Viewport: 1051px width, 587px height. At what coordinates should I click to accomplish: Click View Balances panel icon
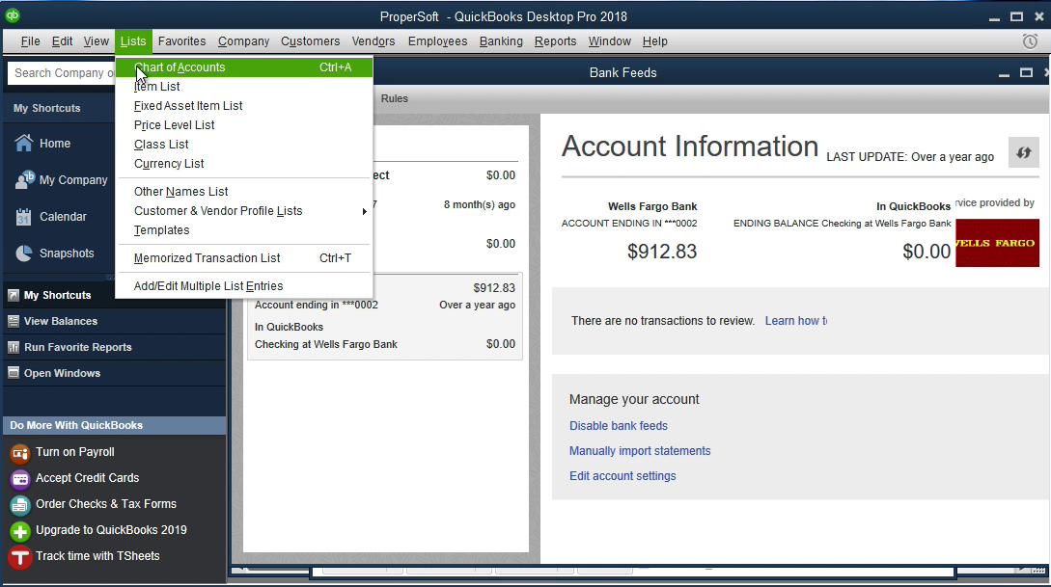pos(13,321)
